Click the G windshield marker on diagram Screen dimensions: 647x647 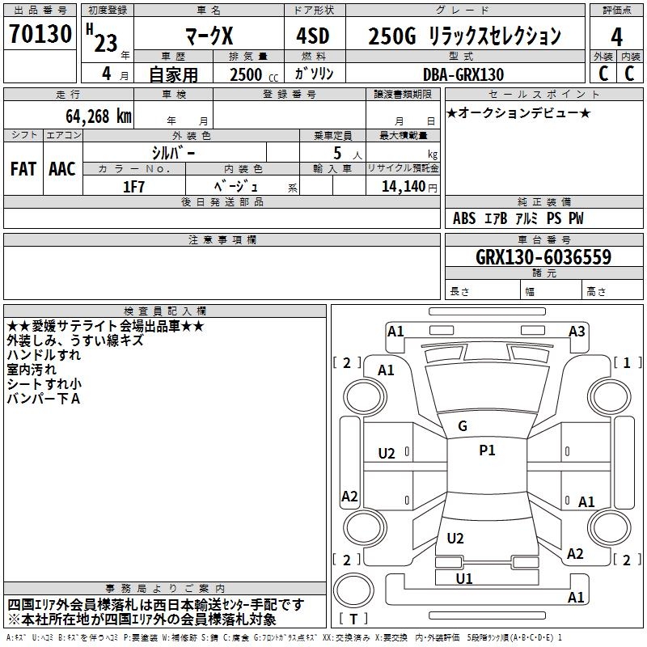pyautogui.click(x=462, y=426)
